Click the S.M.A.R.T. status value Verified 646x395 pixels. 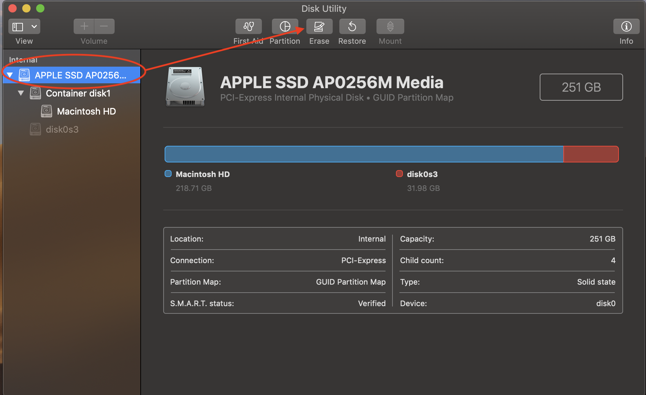(x=372, y=303)
